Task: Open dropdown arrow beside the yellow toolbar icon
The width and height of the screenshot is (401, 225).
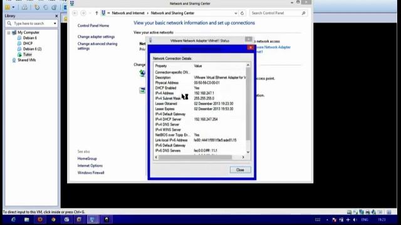Action: [13, 7]
